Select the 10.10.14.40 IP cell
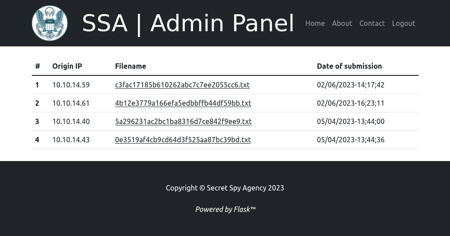This screenshot has height=236, width=450. point(71,121)
